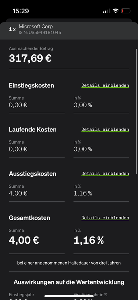The width and height of the screenshot is (138, 300).
Task: Show details for Einstiegskosten
Action: tap(105, 85)
